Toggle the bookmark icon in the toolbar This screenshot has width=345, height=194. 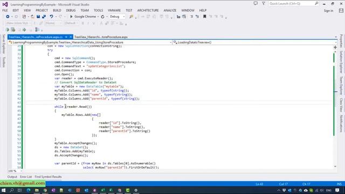coord(205,17)
